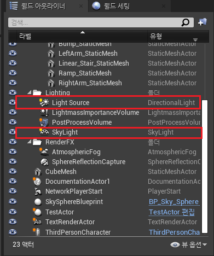214x256 pixels.
Task: Click the LeftArm_StaticMesh actor icon
Action: point(51,54)
